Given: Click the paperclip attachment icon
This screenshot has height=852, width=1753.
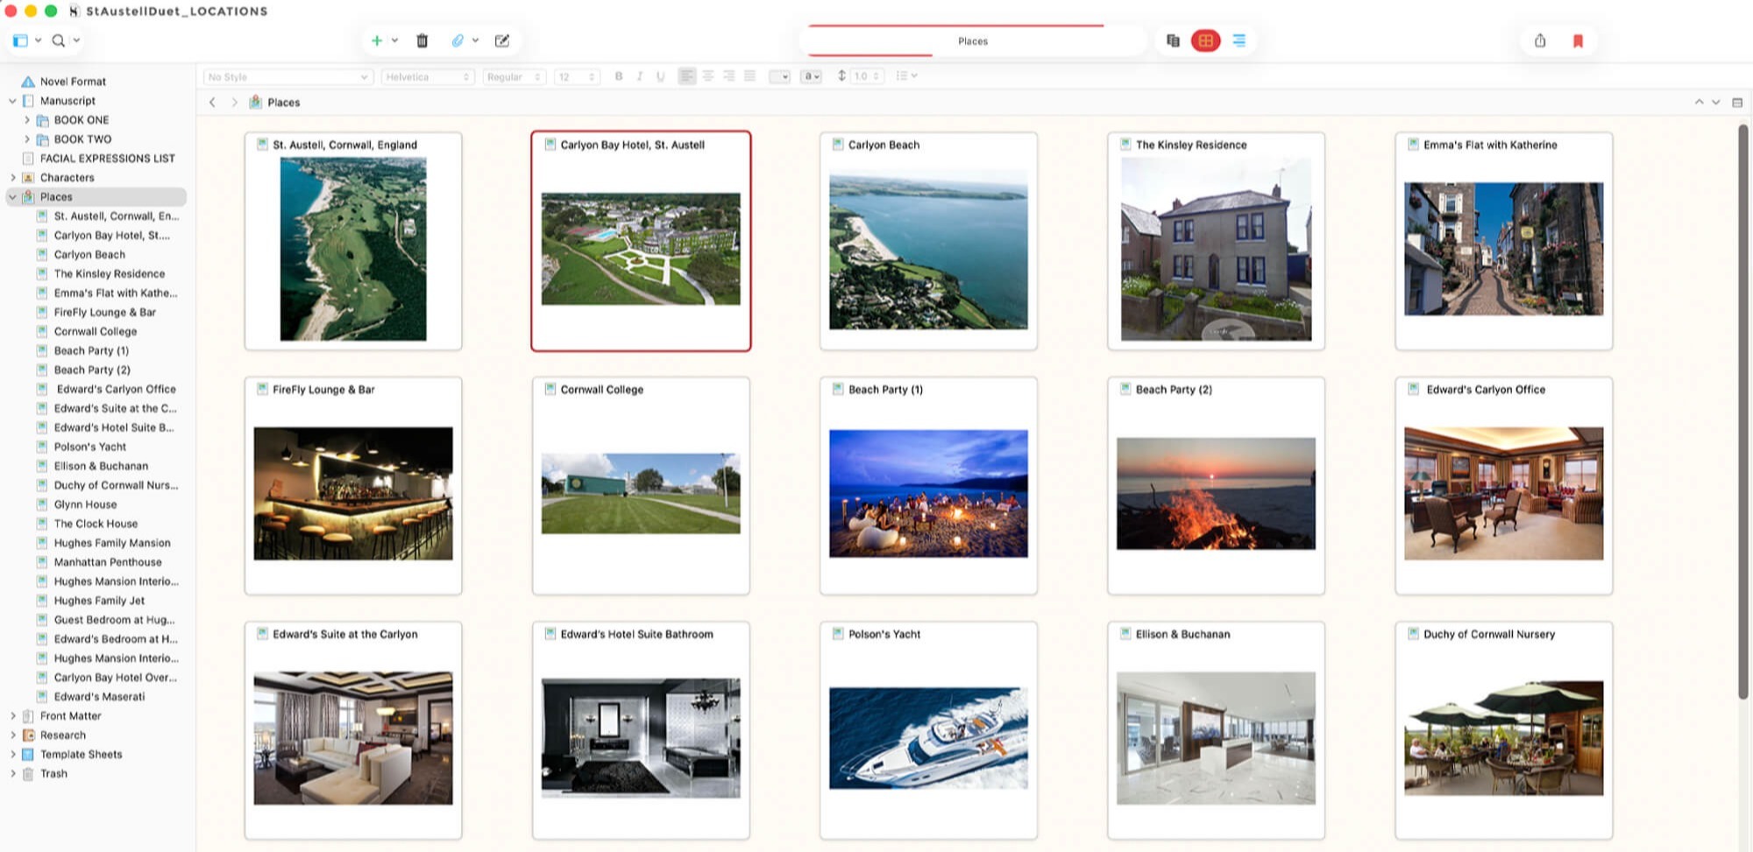Looking at the screenshot, I should pyautogui.click(x=458, y=40).
